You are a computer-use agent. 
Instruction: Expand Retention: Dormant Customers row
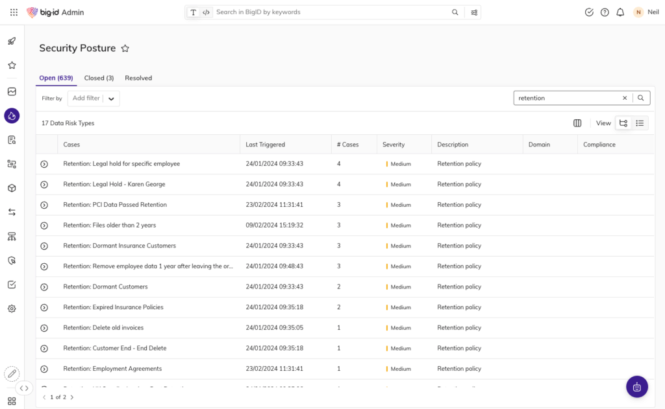(x=44, y=287)
